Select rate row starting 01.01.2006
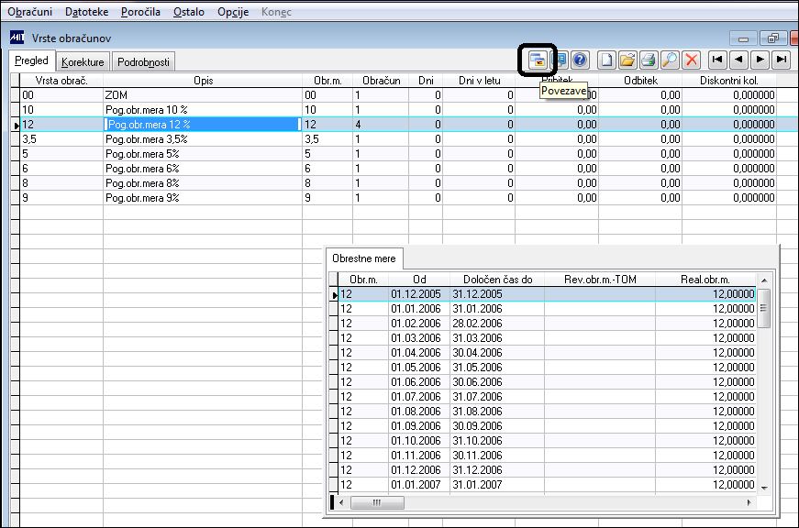Screen dimensions: 799x528 (x=548, y=309)
